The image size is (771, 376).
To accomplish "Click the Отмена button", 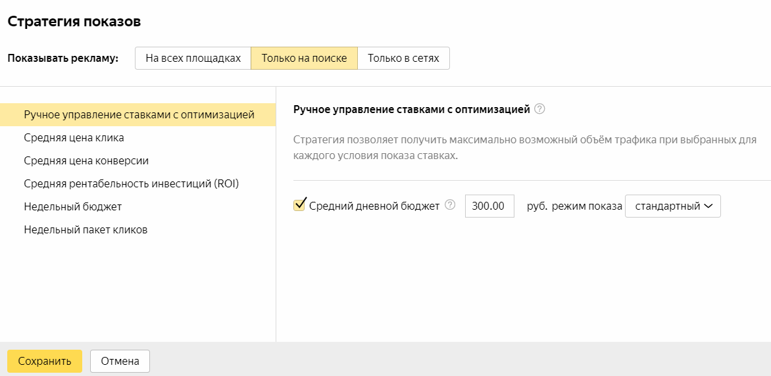I will click(x=120, y=362).
